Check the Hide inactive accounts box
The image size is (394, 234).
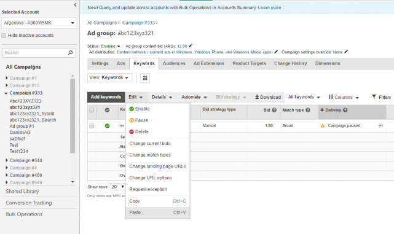[4, 36]
